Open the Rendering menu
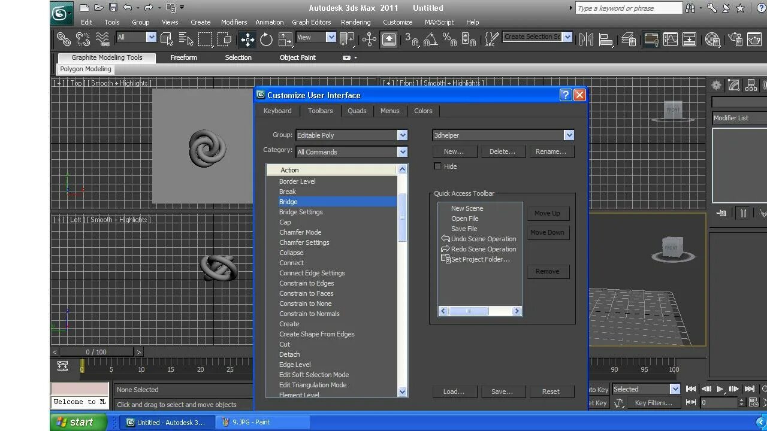767x431 pixels. 356,22
